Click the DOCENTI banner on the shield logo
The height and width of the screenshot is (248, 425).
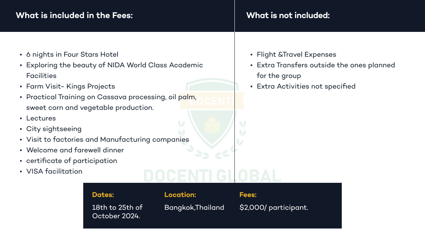point(212,100)
